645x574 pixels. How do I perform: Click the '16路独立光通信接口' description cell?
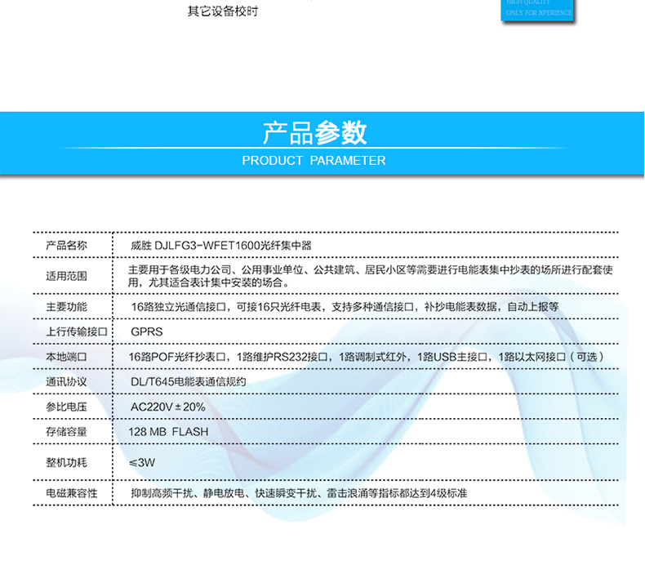pyautogui.click(x=345, y=307)
